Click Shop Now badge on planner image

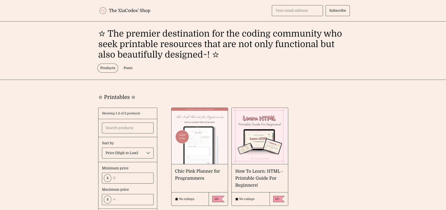(x=182, y=137)
